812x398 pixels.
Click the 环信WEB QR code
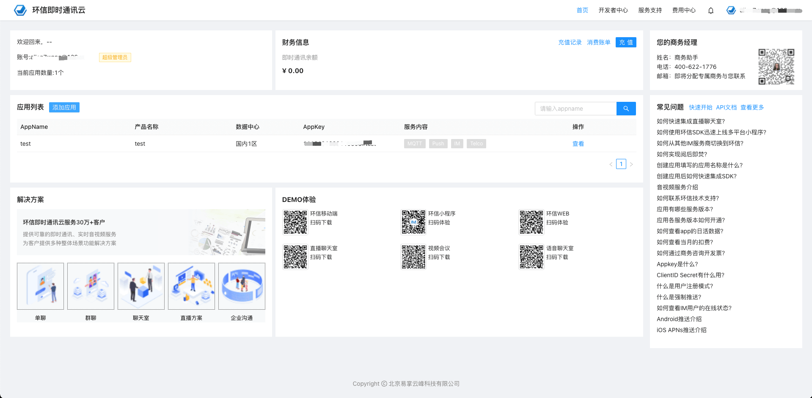[x=531, y=222]
